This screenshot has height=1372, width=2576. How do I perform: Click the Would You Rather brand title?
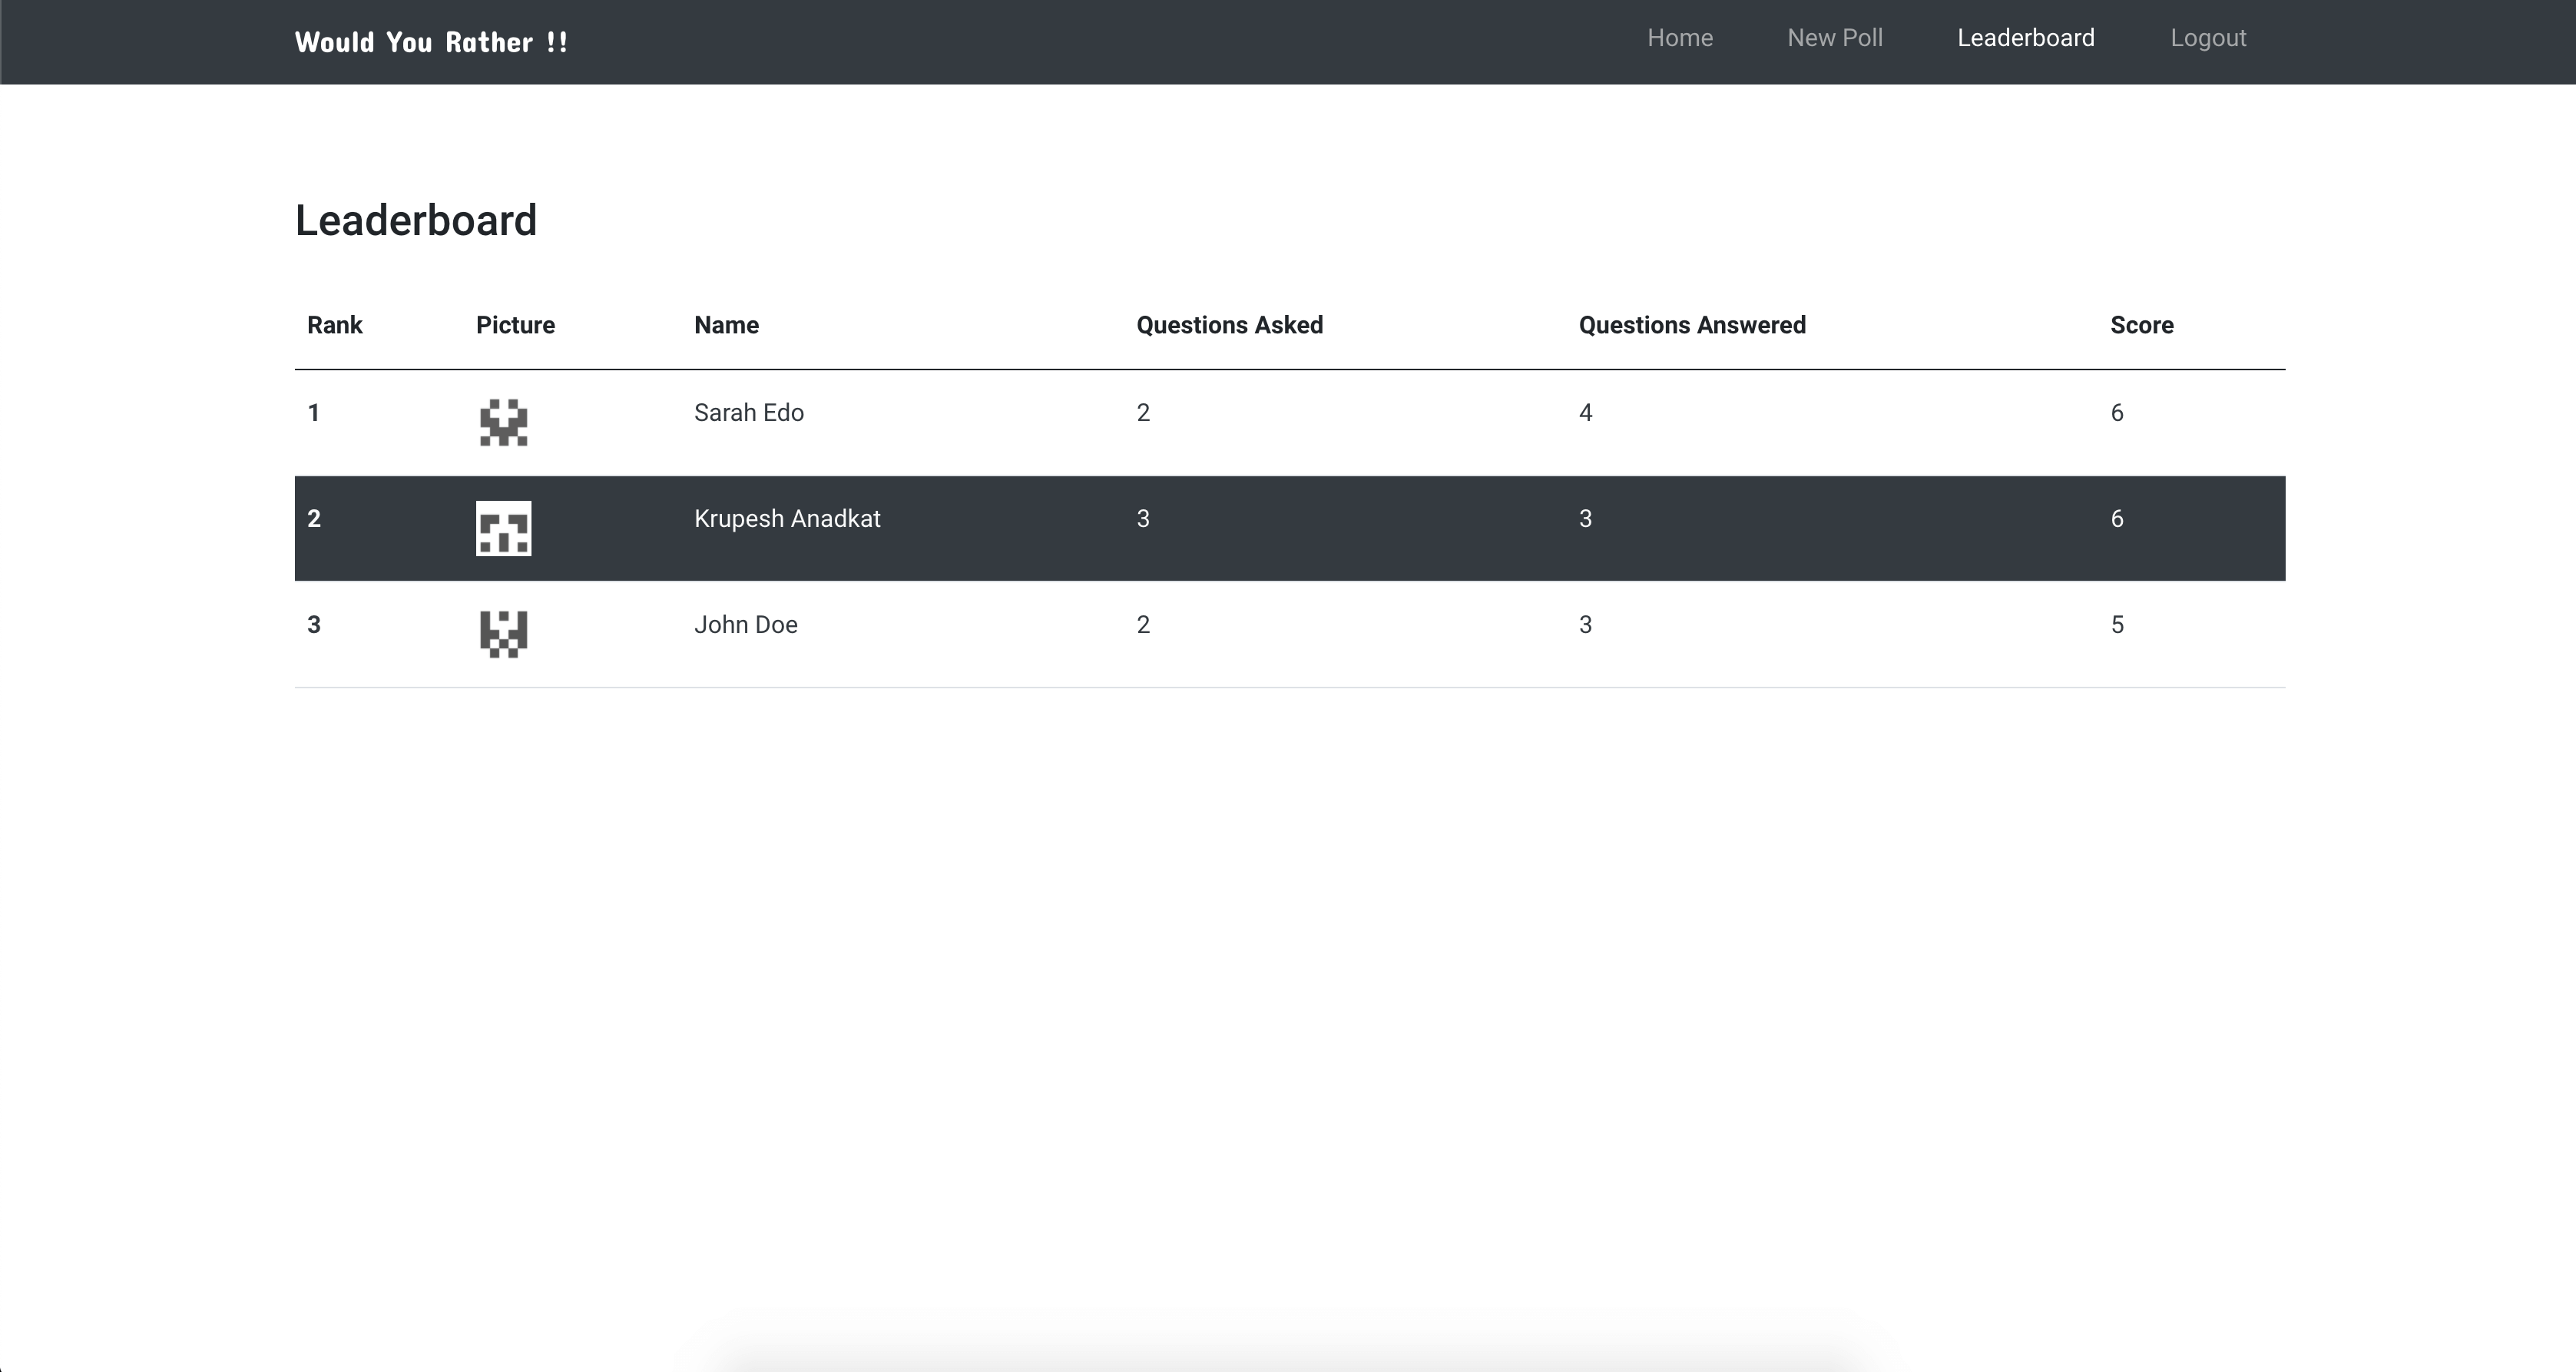click(431, 42)
